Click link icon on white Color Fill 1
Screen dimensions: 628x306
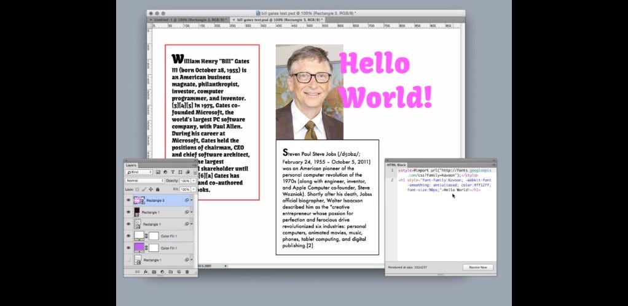tap(146, 236)
